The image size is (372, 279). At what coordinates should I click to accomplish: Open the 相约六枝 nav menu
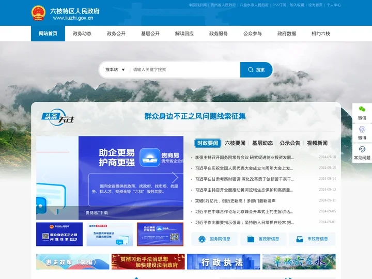pos(321,34)
